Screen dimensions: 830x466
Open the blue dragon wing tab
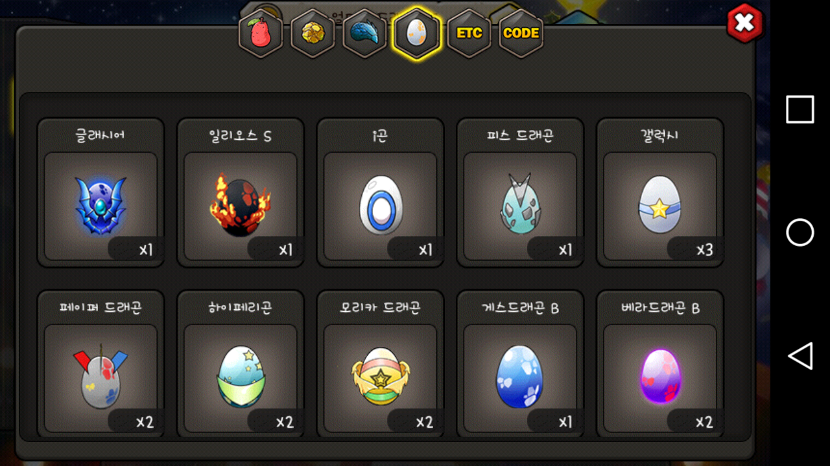[364, 33]
